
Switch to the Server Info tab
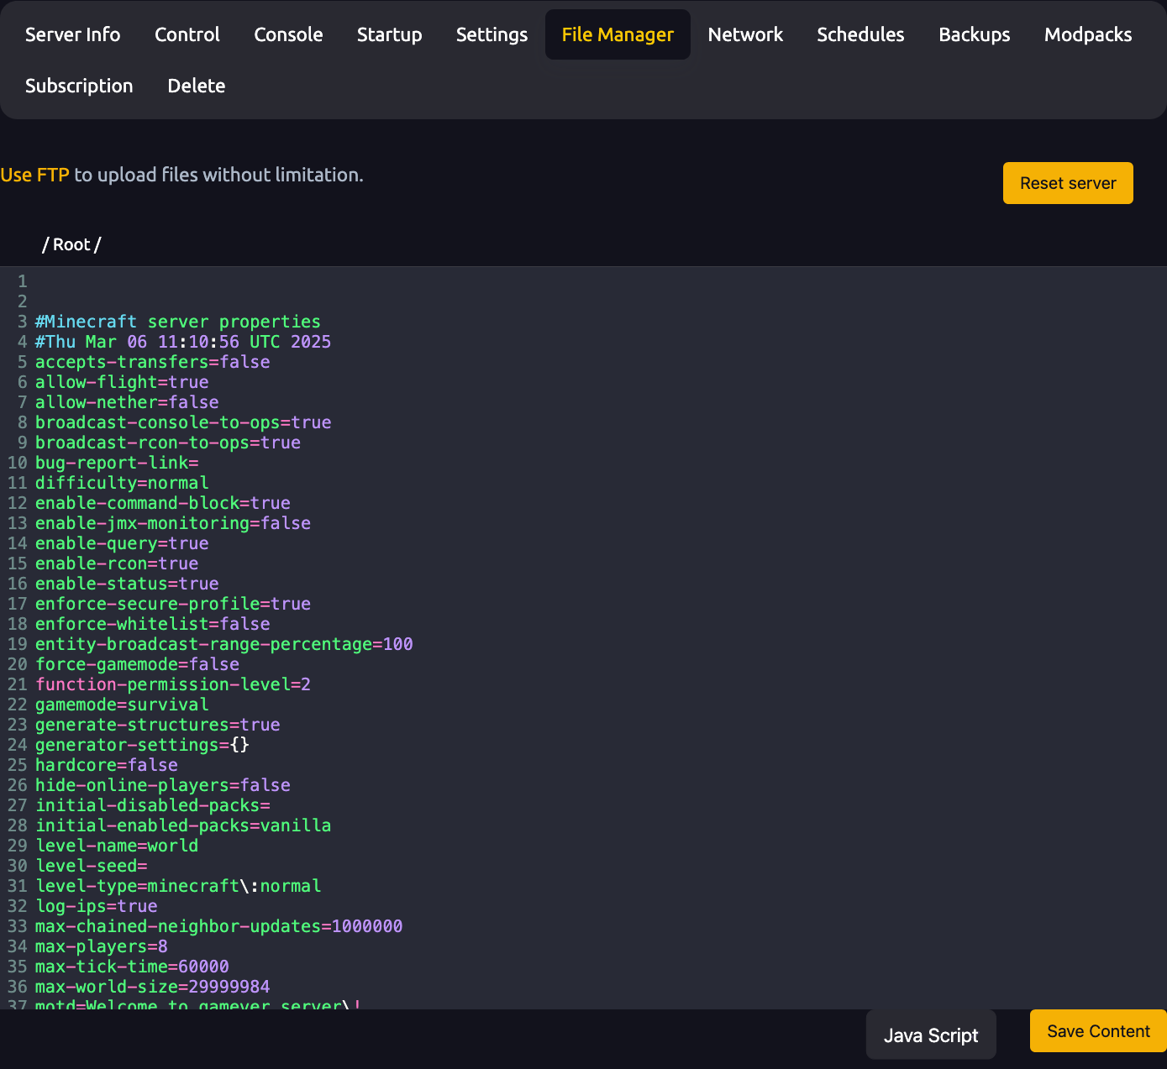pos(72,34)
